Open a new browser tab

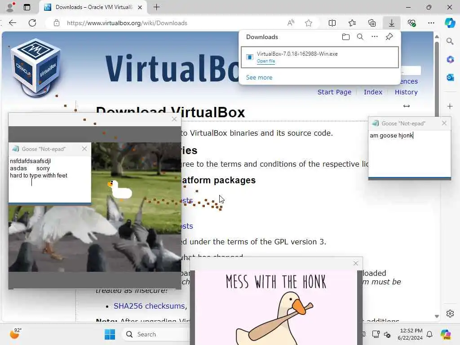click(157, 7)
